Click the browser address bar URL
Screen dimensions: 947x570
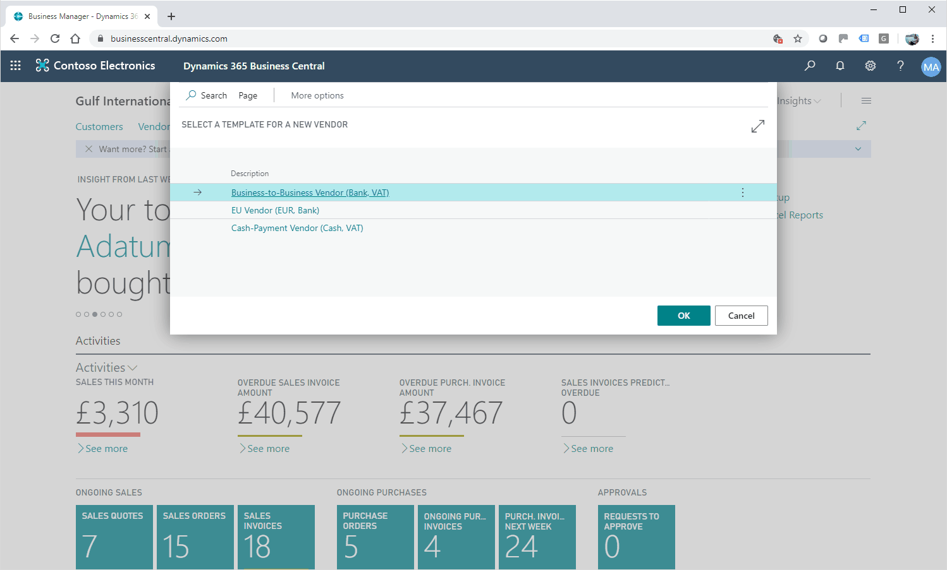169,39
